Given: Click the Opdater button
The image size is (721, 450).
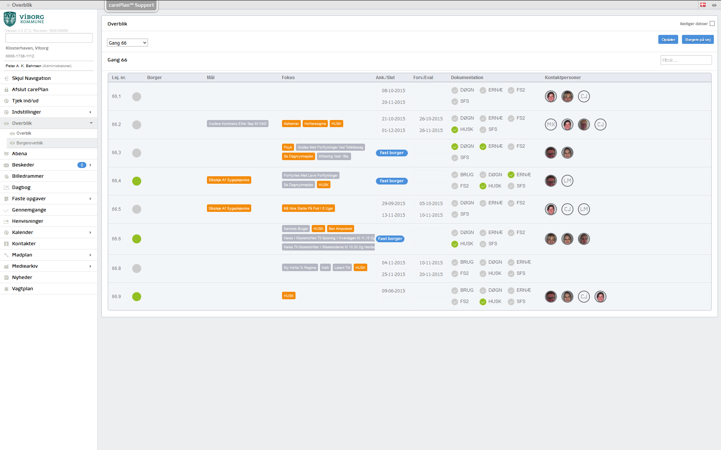Looking at the screenshot, I should [x=668, y=39].
